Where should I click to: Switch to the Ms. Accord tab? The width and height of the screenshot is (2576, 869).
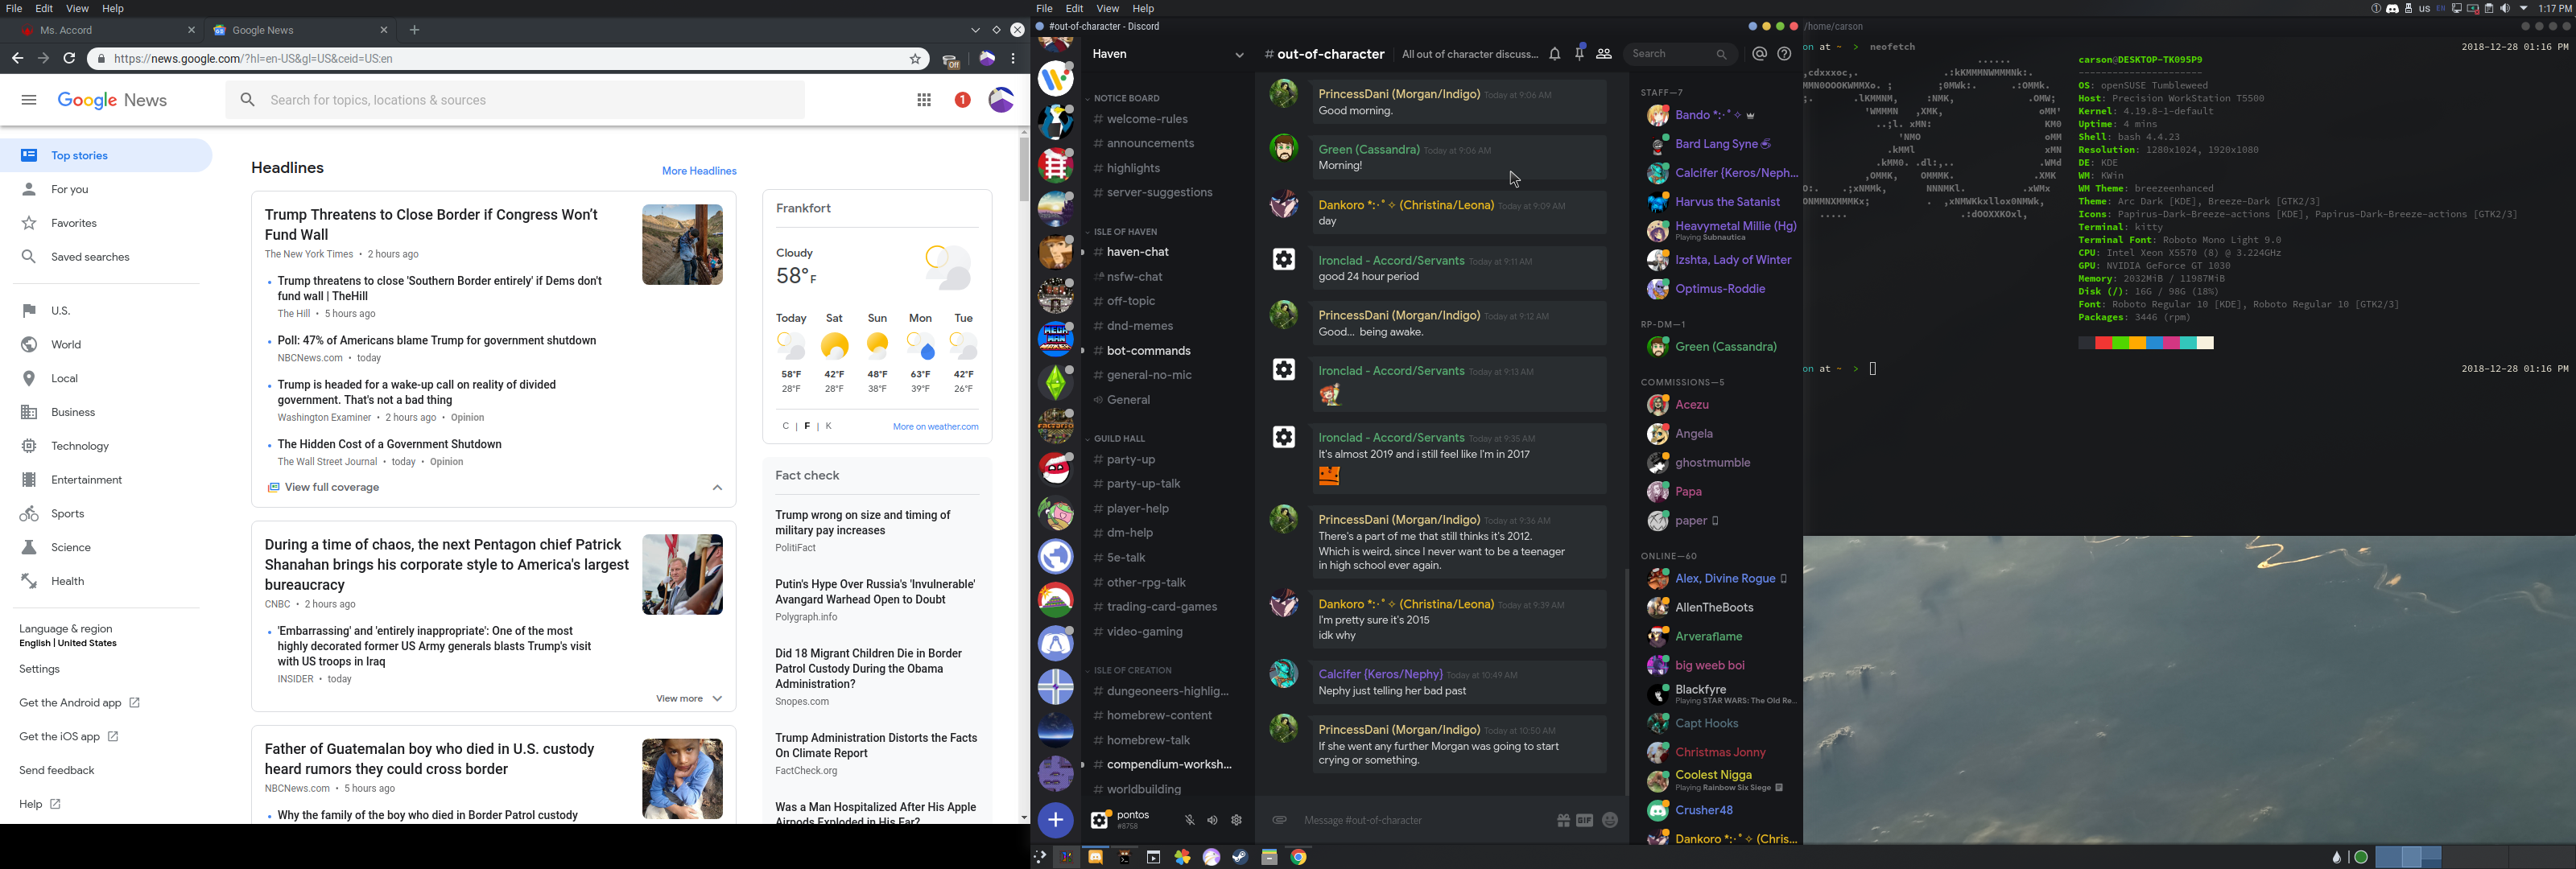click(x=103, y=31)
